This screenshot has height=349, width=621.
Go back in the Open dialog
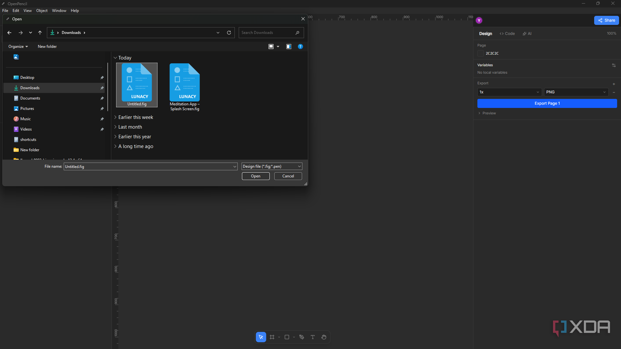click(9, 33)
